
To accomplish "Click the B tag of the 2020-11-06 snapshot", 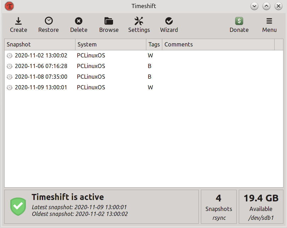I will (x=150, y=66).
